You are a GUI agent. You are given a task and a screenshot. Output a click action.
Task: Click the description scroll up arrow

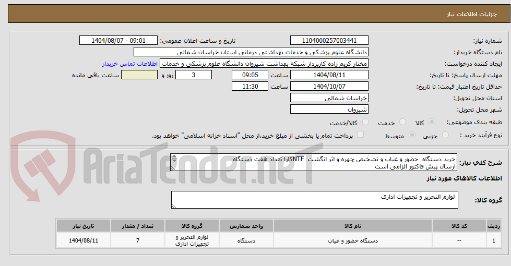coord(174,157)
